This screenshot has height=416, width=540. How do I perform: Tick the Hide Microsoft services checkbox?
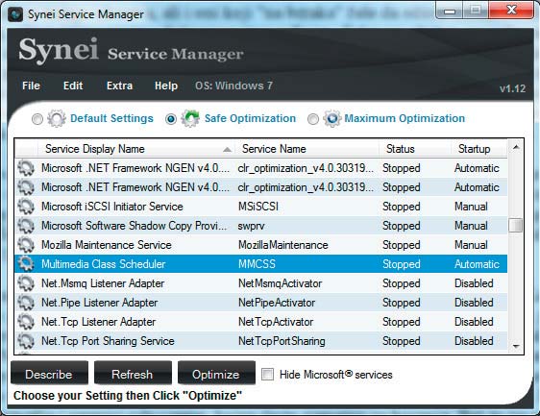pyautogui.click(x=267, y=375)
